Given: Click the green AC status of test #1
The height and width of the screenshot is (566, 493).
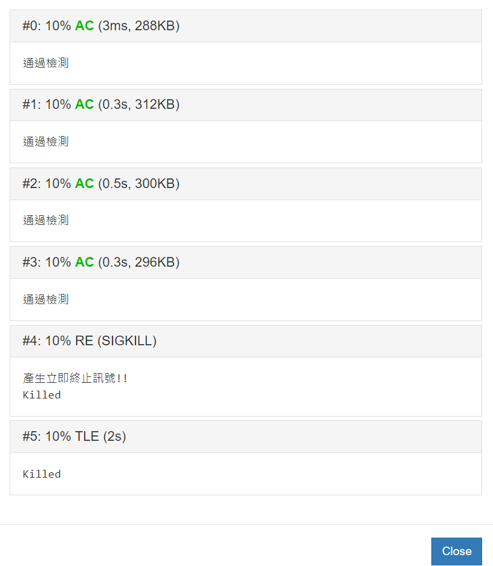Looking at the screenshot, I should click(84, 105).
